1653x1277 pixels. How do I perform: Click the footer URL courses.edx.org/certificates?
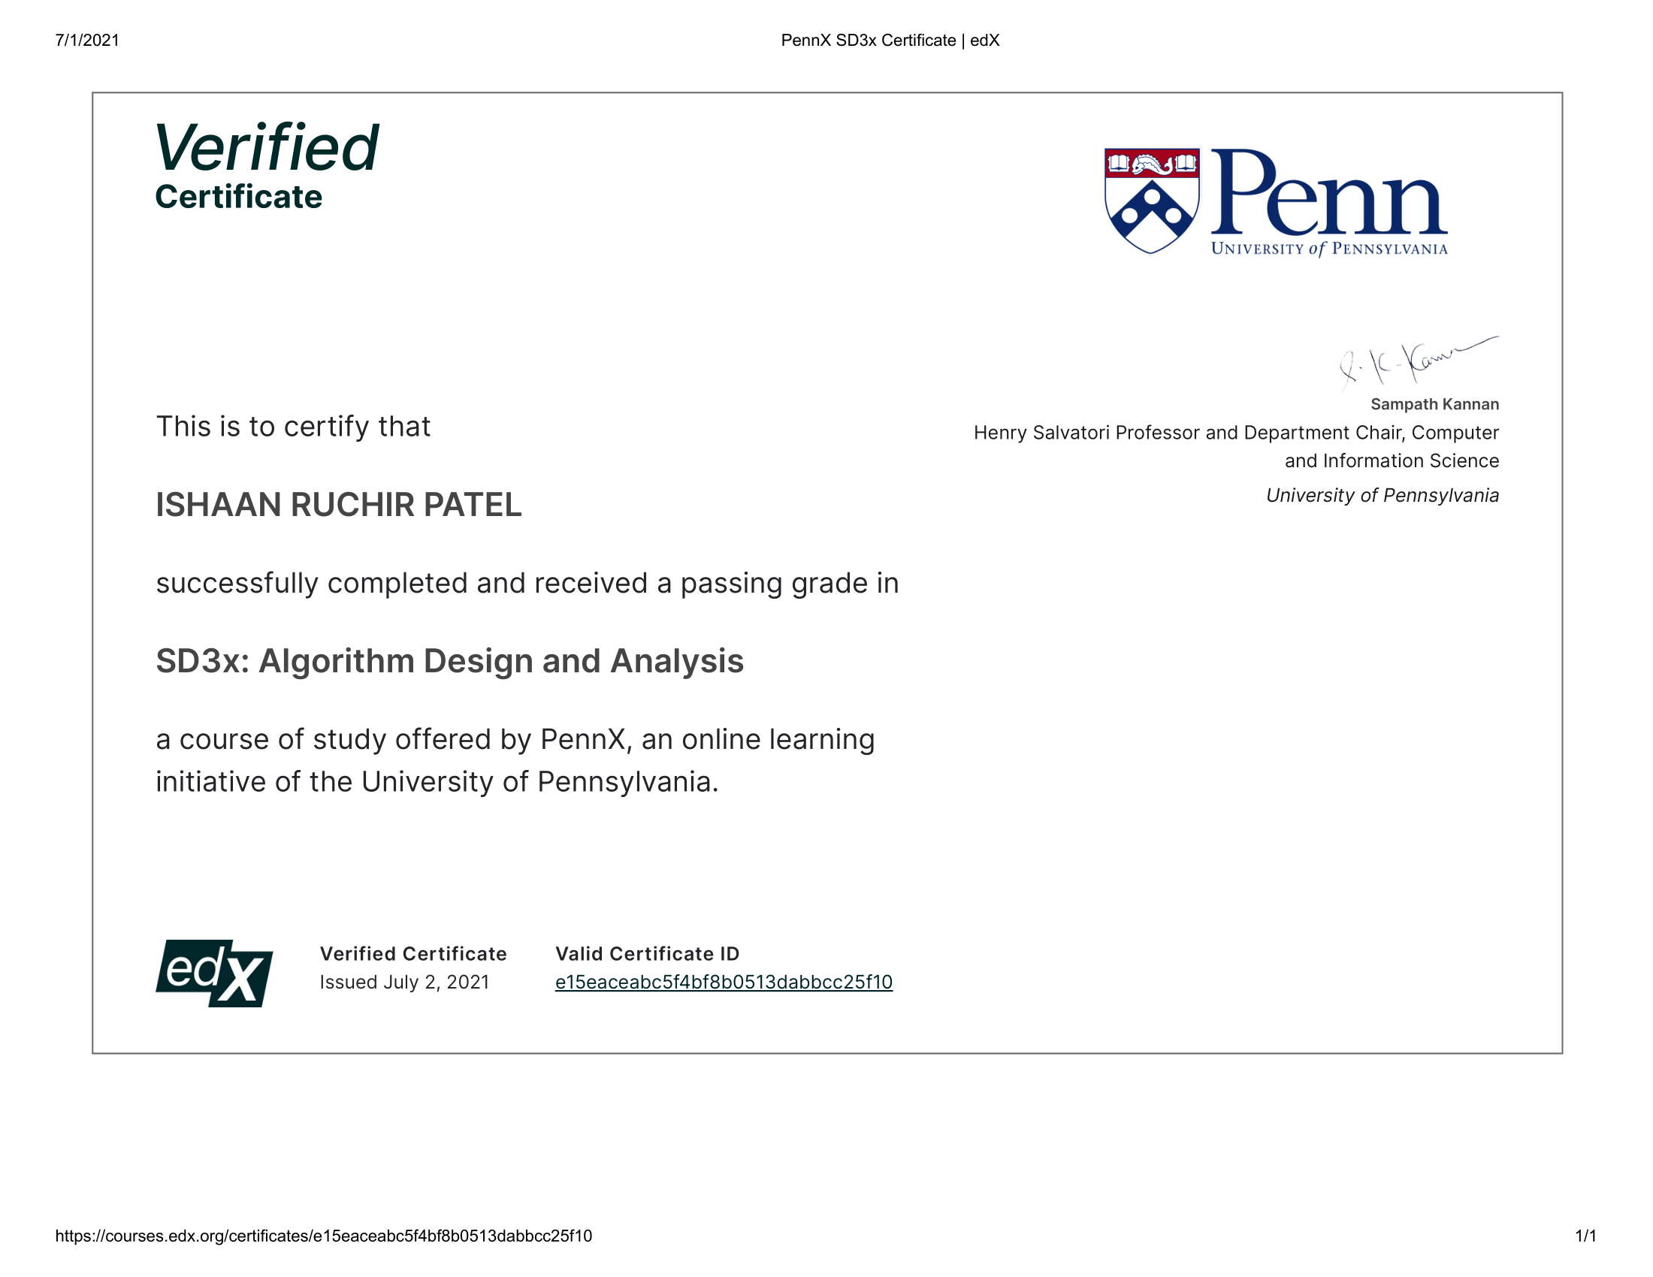point(323,1236)
